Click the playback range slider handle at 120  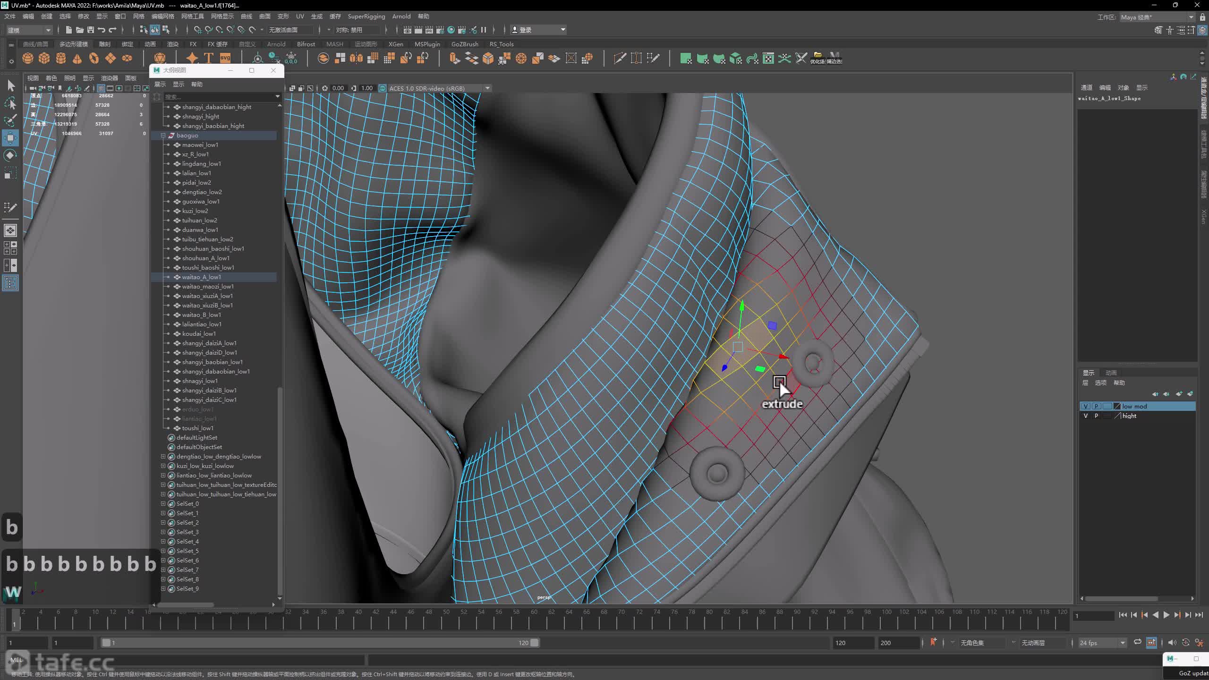coord(534,643)
